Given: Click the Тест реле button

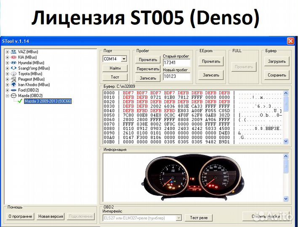Looking at the screenshot, I should point(199,218).
